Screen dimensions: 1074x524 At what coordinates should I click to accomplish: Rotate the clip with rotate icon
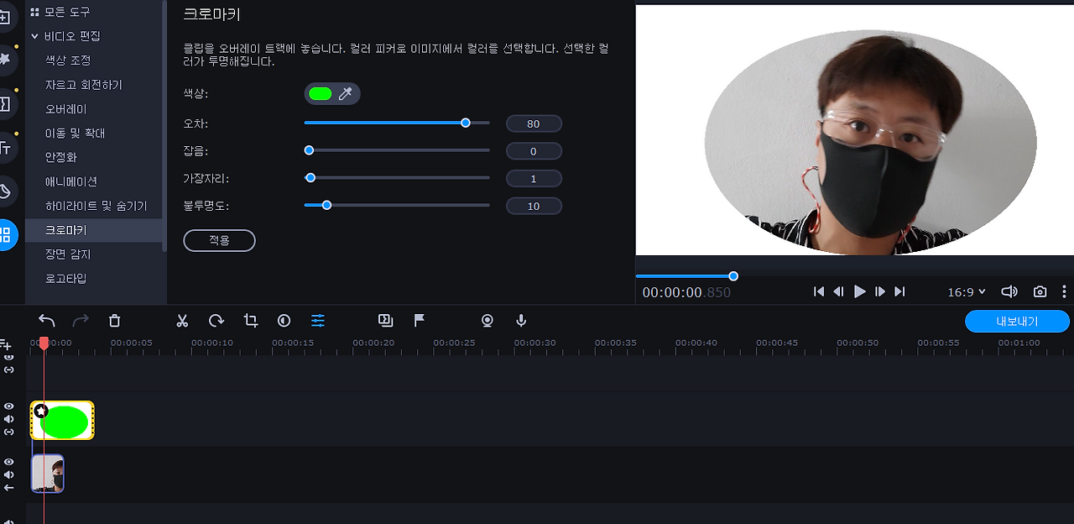pos(216,321)
